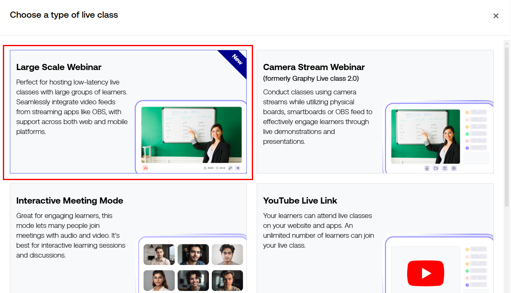The width and height of the screenshot is (511, 293).
Task: Click the settings gear icon in Camera Stream preview
Action: [454, 168]
